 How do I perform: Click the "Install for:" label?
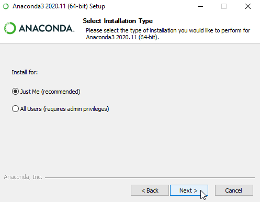[25, 72]
